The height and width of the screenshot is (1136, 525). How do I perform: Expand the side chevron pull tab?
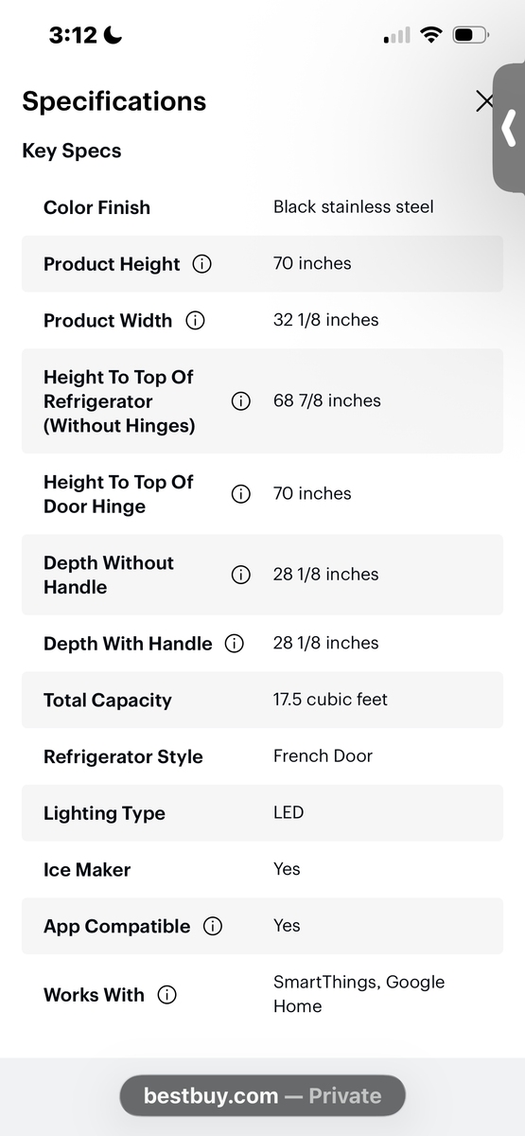point(509,129)
